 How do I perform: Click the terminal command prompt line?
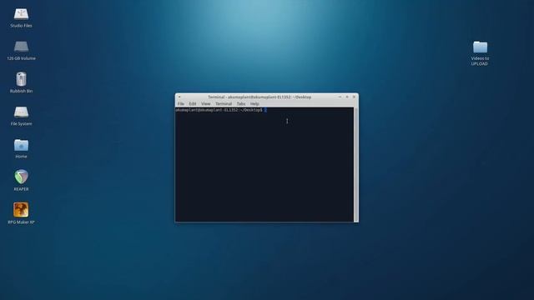click(221, 110)
